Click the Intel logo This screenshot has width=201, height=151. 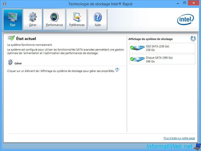(x=185, y=19)
